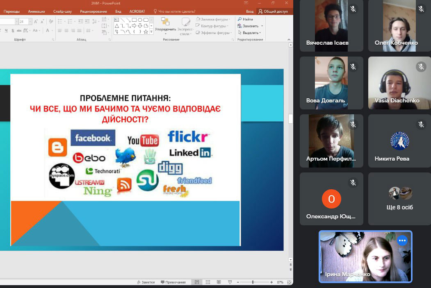Viewport: 431px width, 288px height.
Task: Collapse the ribbon with the chevron
Action: (289, 40)
